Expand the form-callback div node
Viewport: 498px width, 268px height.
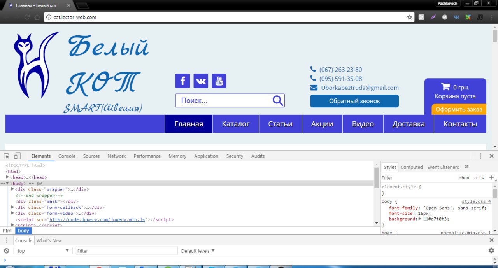[x=12, y=207]
